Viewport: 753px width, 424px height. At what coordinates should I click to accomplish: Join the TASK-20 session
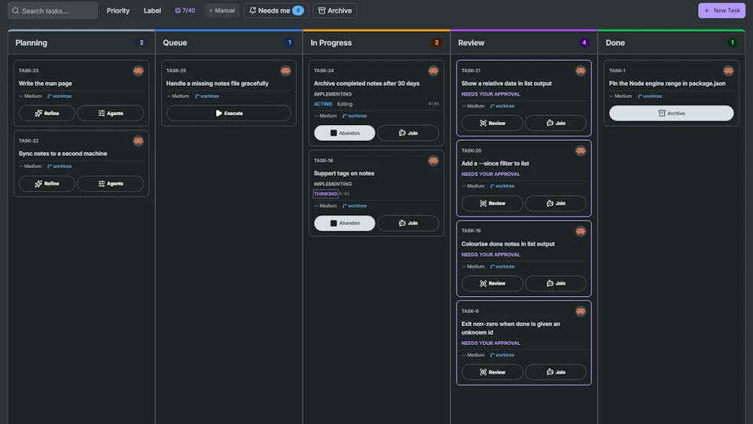point(556,203)
